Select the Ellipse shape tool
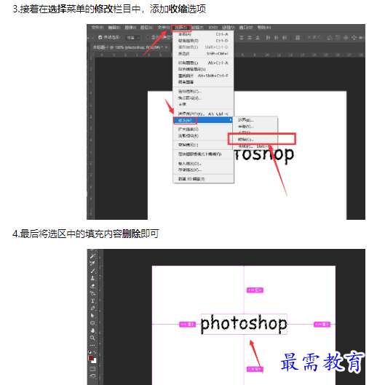The image size is (369, 385). click(92, 323)
